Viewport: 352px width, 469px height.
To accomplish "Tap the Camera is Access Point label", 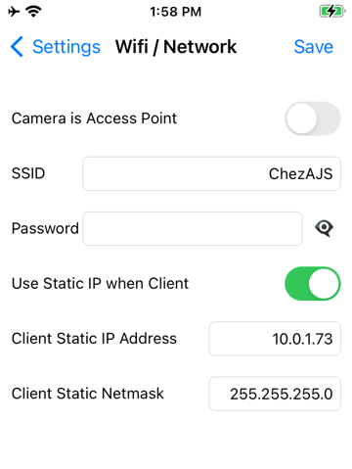I will pyautogui.click(x=94, y=118).
